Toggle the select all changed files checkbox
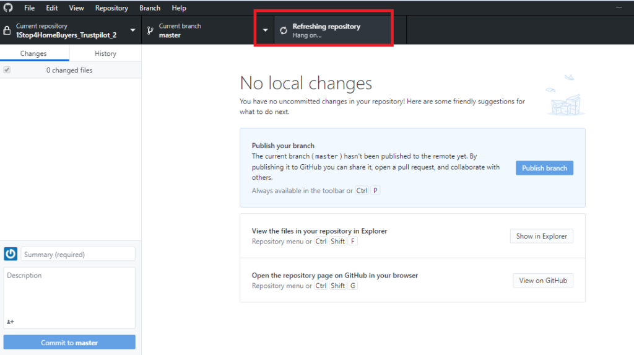 click(x=7, y=70)
